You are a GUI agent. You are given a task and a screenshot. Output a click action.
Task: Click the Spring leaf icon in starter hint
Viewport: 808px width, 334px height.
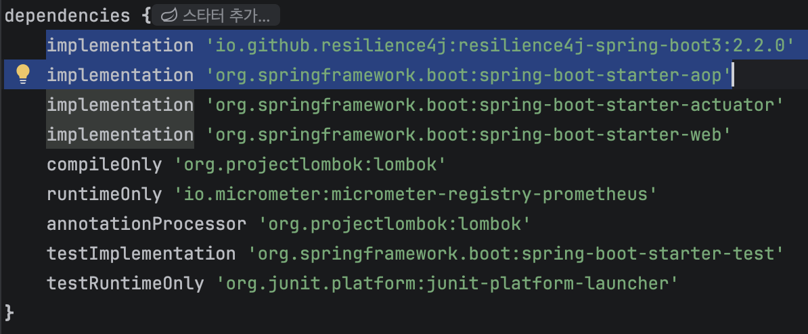click(169, 16)
